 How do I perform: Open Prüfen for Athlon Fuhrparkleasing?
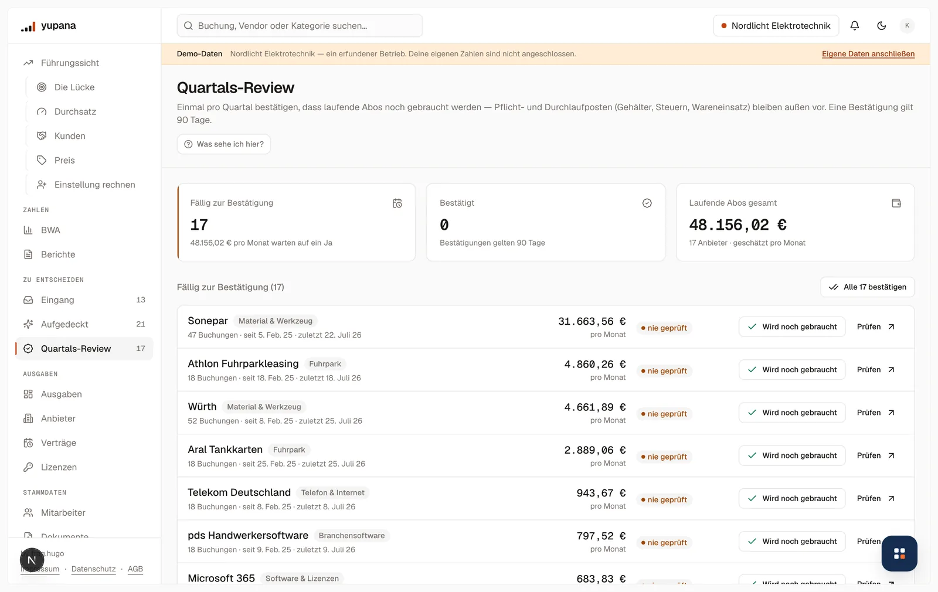point(876,370)
